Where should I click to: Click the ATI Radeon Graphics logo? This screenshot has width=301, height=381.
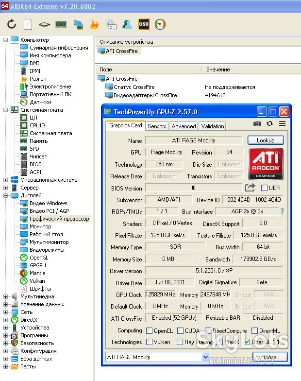[266, 164]
